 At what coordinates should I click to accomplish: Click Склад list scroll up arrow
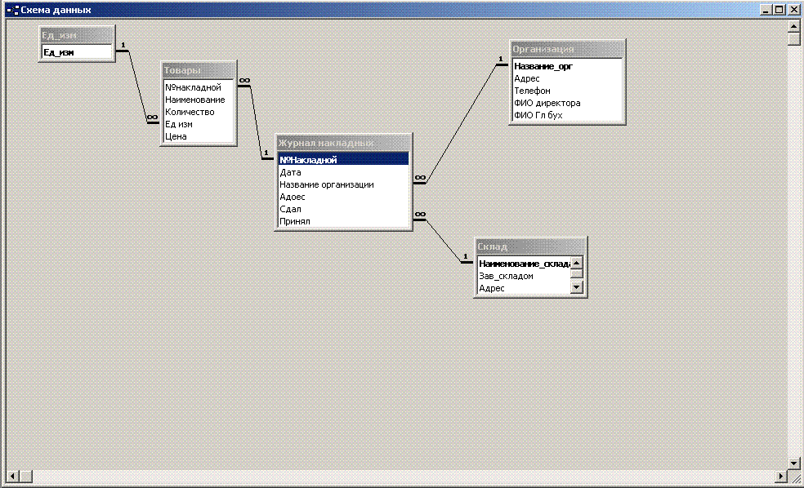pyautogui.click(x=577, y=263)
